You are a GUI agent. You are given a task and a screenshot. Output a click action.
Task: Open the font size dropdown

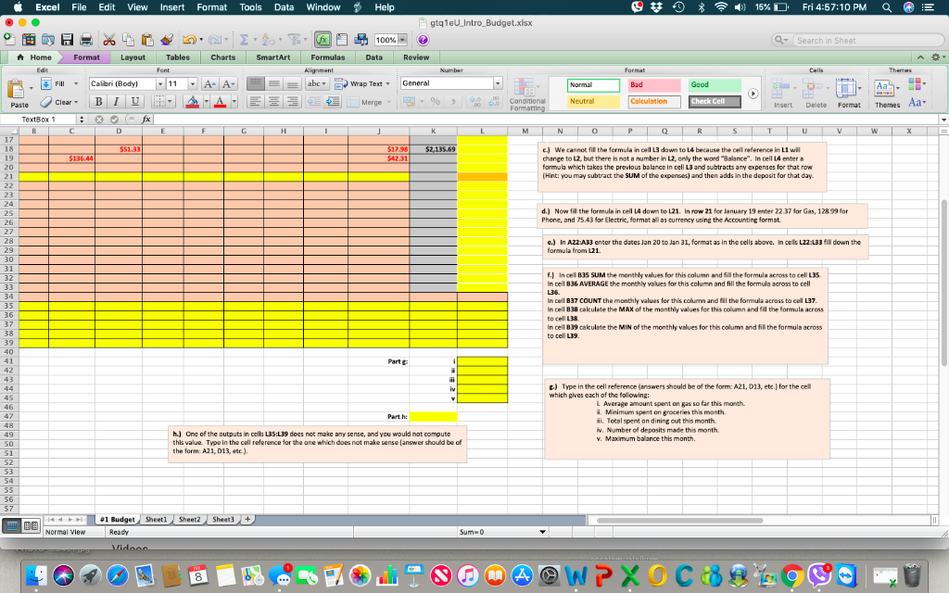tap(193, 83)
